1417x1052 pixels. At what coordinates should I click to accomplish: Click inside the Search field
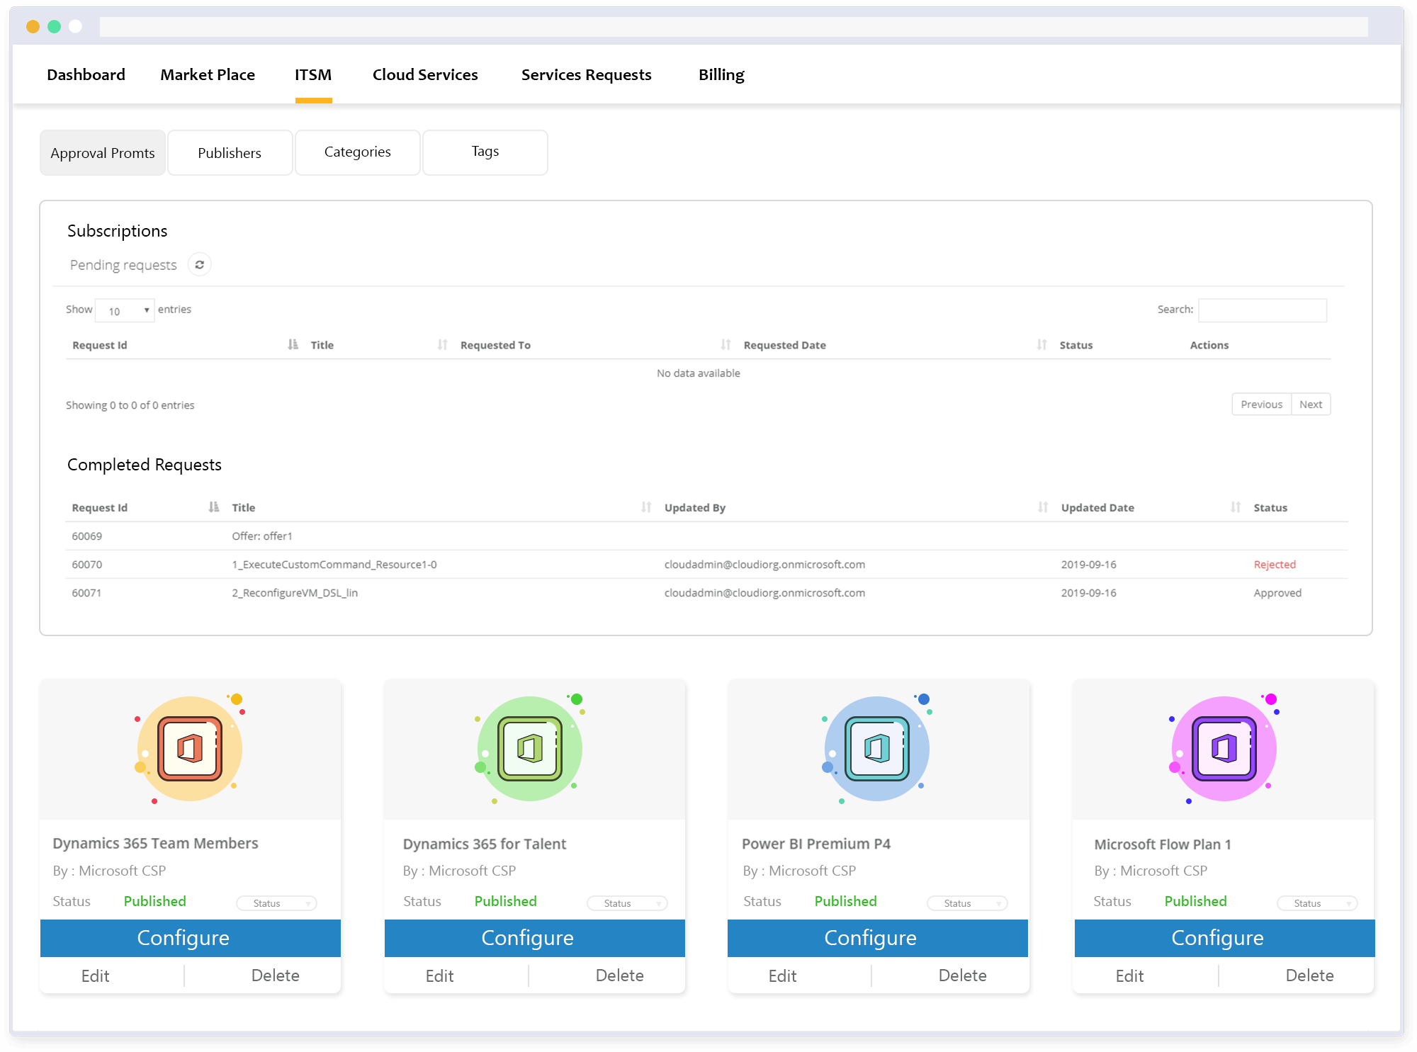coord(1263,310)
